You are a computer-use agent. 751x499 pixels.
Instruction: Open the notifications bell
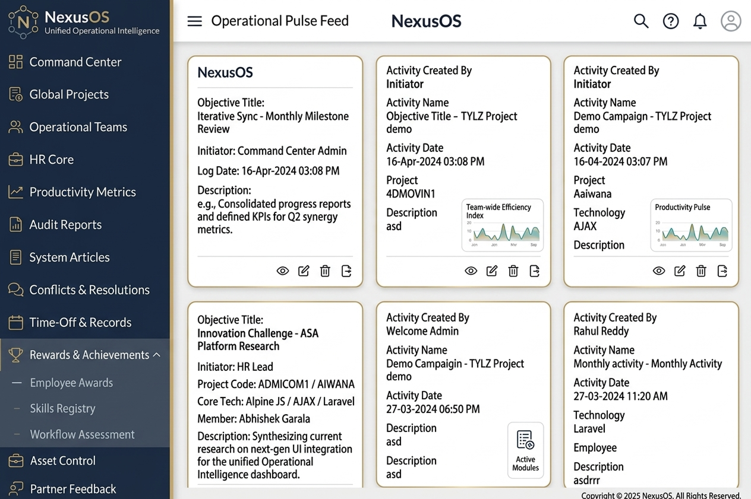pyautogui.click(x=700, y=21)
